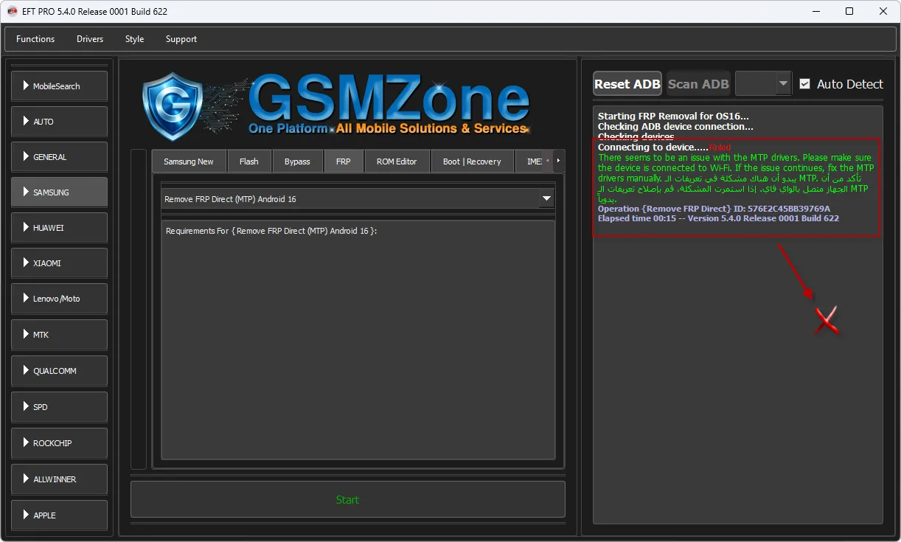Screen dimensions: 901x542
Task: Click the red X failure mark
Action: 827,320
